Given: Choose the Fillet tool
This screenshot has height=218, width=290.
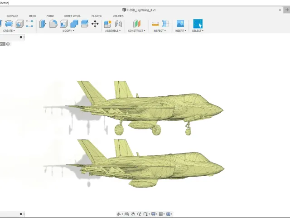Looking at the screenshot, I should pos(53,24).
